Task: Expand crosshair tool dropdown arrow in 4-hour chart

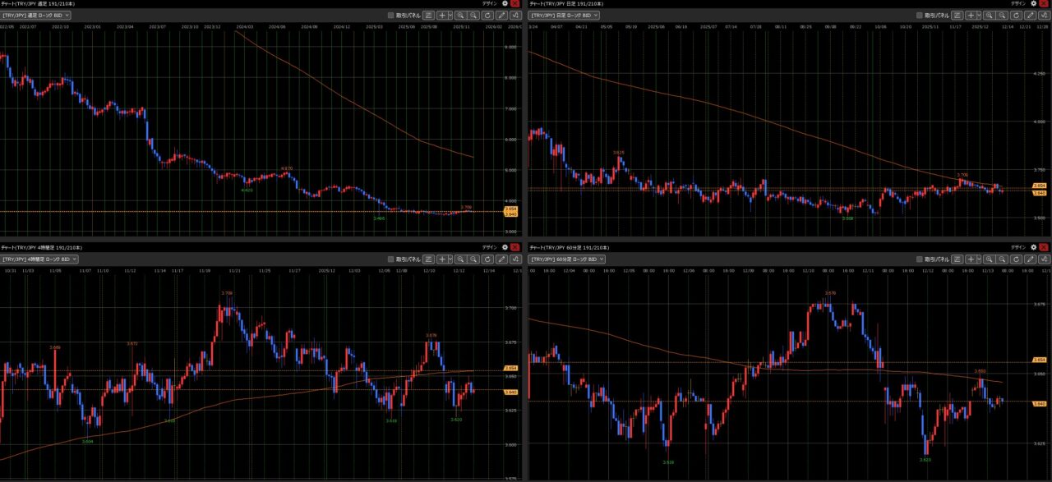Action: click(450, 259)
